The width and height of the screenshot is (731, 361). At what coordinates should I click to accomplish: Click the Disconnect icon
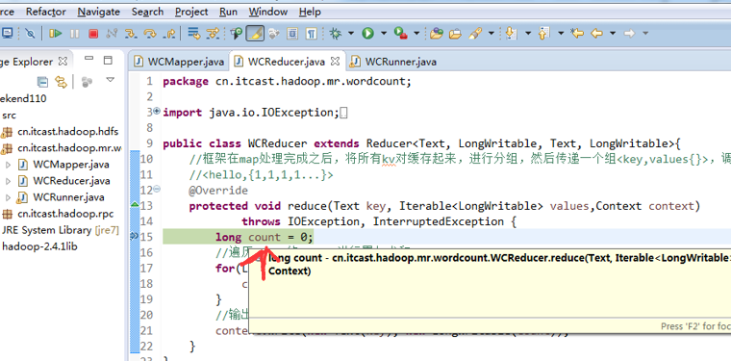(x=112, y=33)
